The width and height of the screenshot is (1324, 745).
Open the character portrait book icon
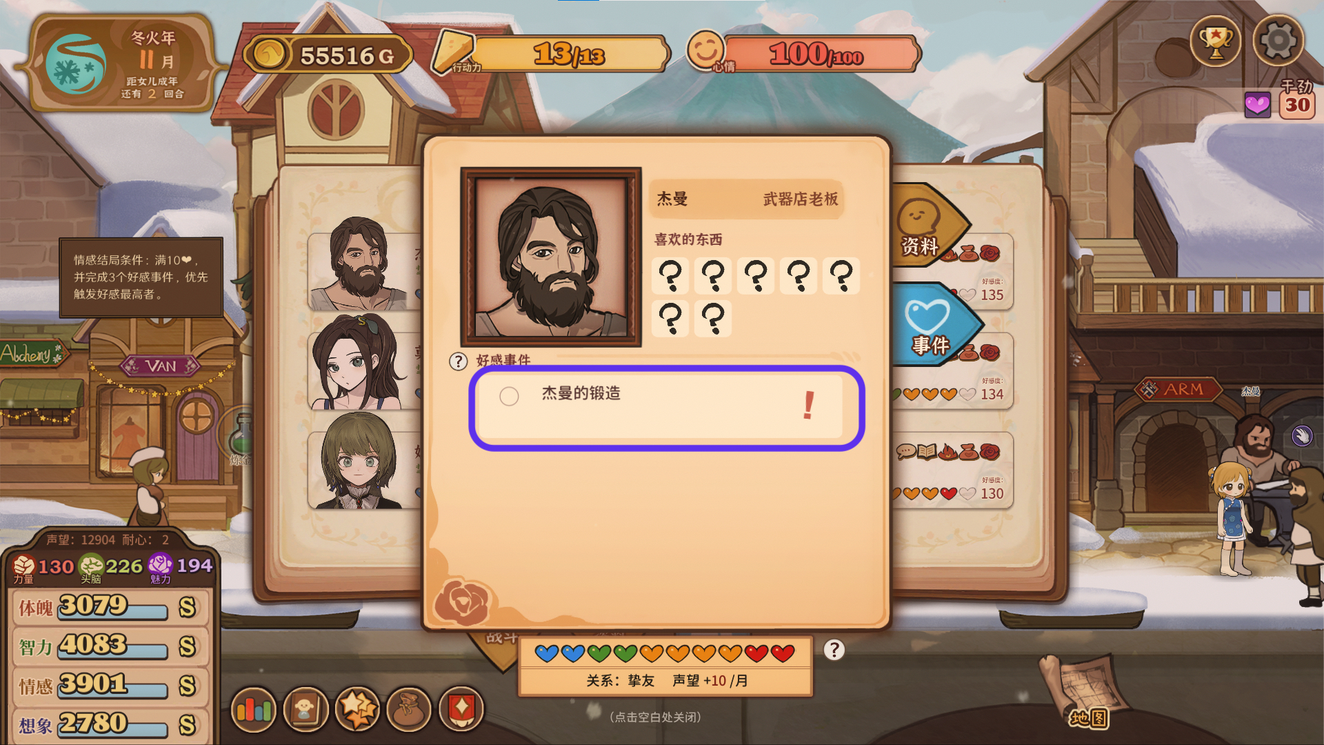point(305,709)
